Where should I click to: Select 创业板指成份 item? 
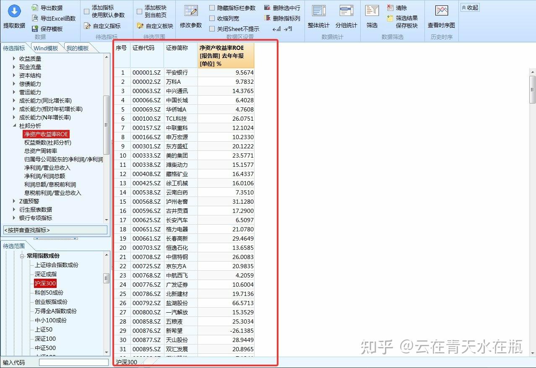point(51,302)
